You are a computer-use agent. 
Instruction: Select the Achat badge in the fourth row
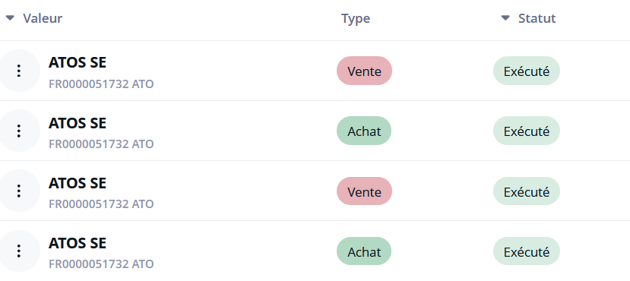(364, 251)
